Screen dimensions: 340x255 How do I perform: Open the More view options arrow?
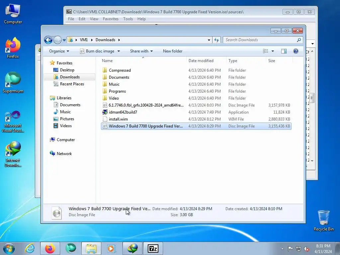[273, 51]
